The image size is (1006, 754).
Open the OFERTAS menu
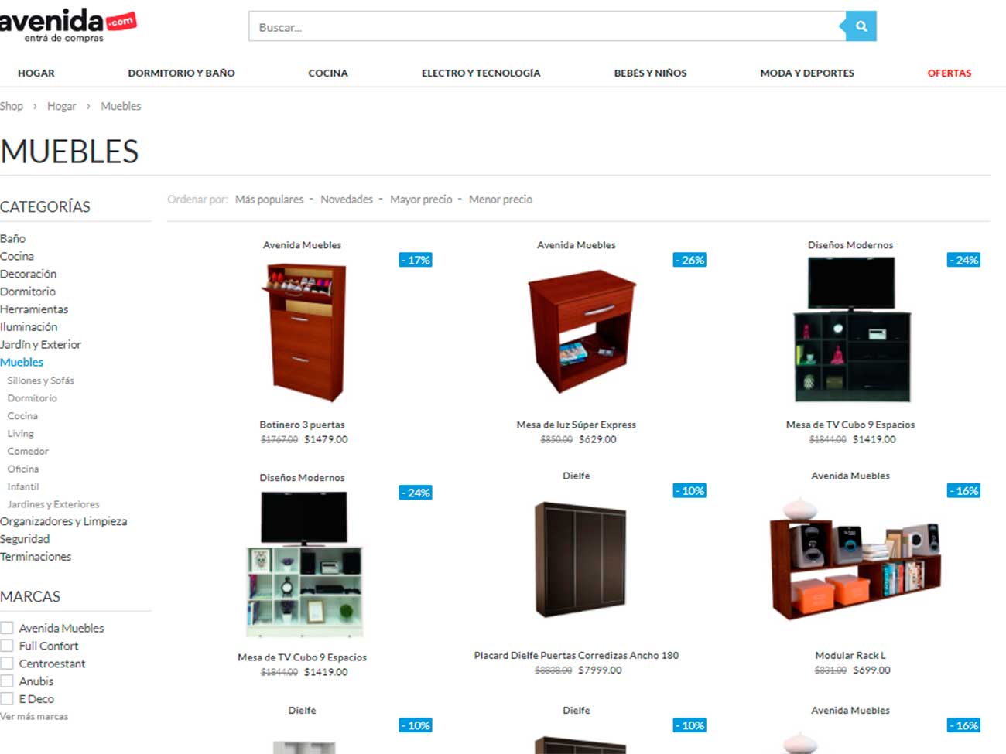pyautogui.click(x=949, y=73)
